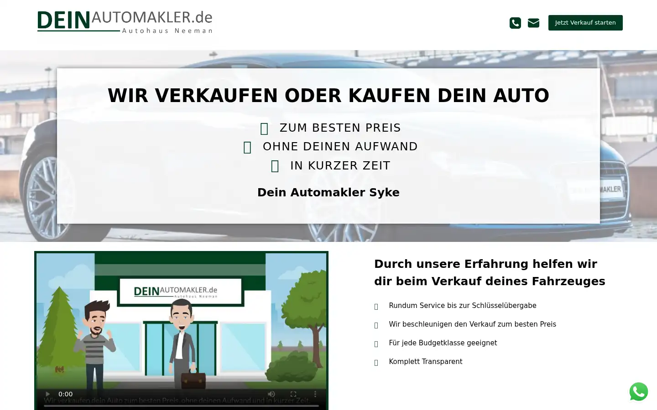
Task: Click the video time 0:00 display
Action: coord(65,394)
